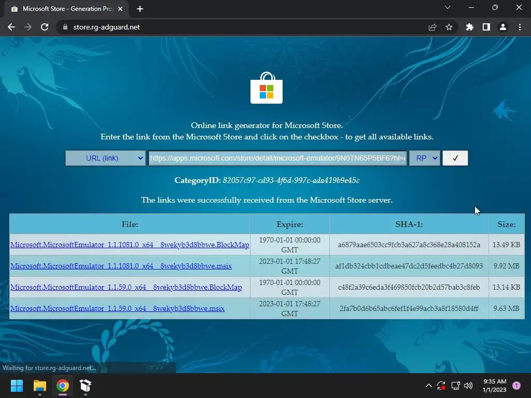Click SHA-1 hash a6879aae6503cc9fcb3a627a8c368e28a408152a

(x=409, y=245)
